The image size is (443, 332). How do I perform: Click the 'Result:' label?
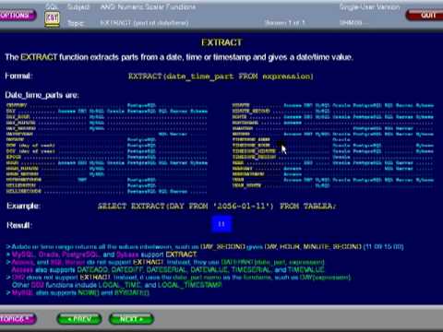[x=19, y=225]
